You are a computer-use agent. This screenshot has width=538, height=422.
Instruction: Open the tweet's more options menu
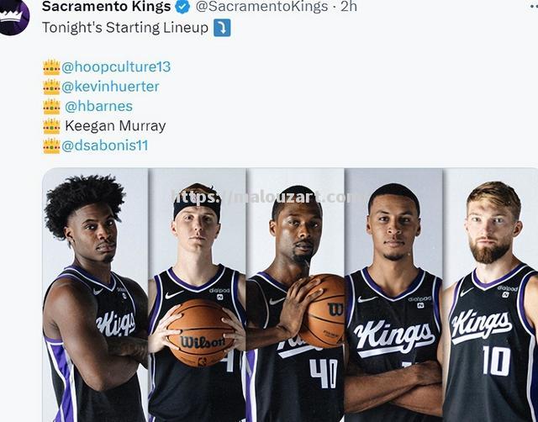[x=534, y=6]
